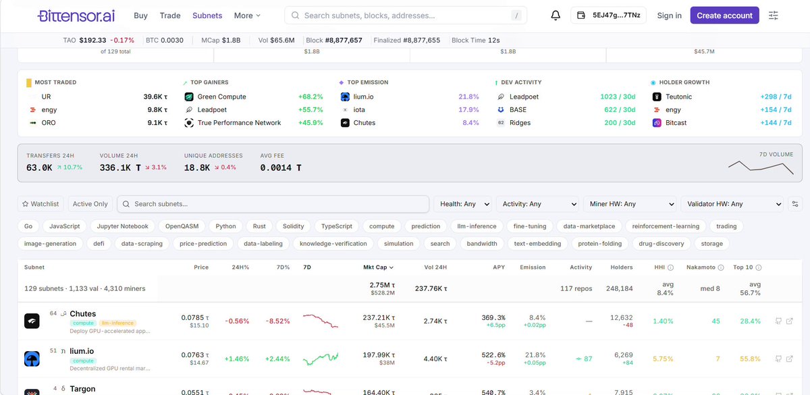Toggle the Watchlist star filter
The height and width of the screenshot is (395, 810).
40,203
